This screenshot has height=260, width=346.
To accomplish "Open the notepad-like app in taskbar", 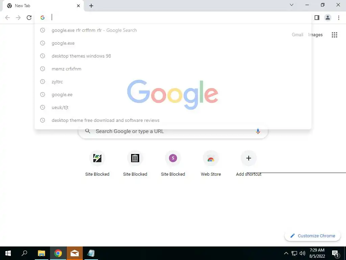I will click(x=91, y=253).
